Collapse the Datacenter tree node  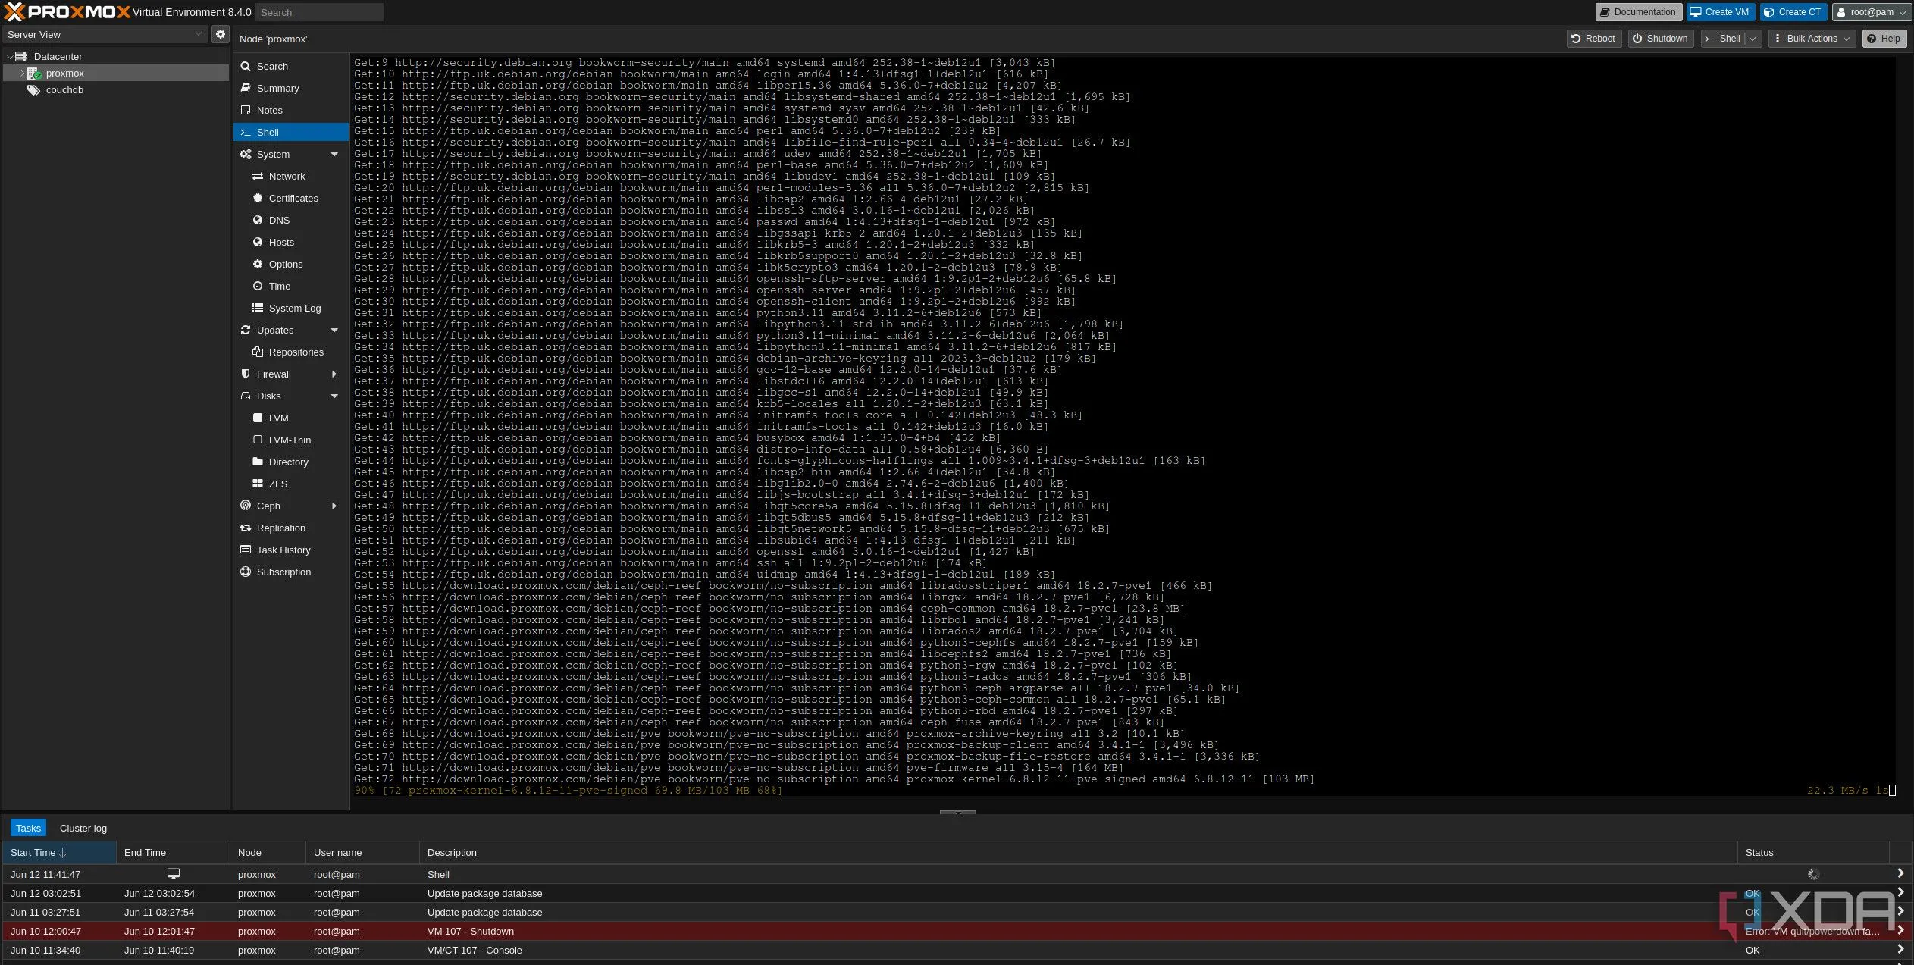pos(9,57)
